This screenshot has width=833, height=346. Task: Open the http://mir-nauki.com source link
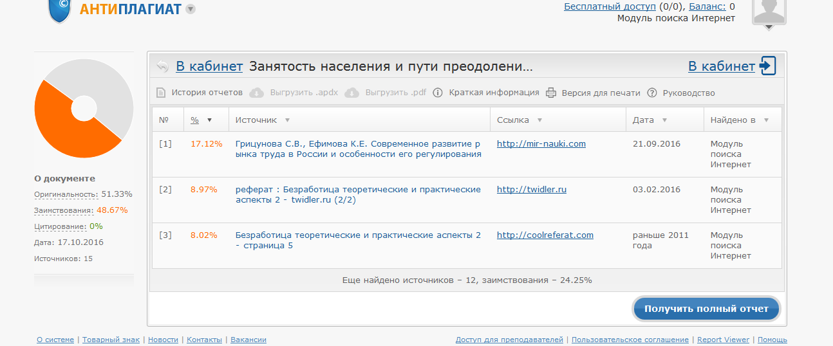[541, 144]
